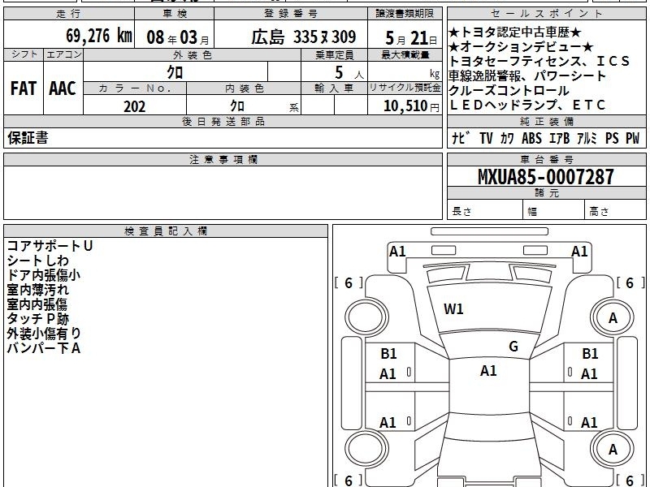Click the inspector note シートしわ

pos(37,261)
